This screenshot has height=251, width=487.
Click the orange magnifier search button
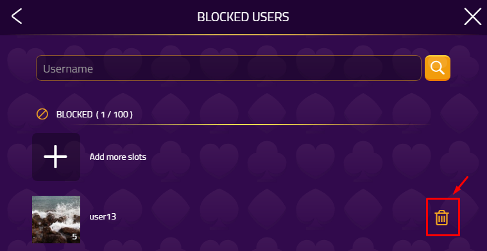tap(438, 68)
